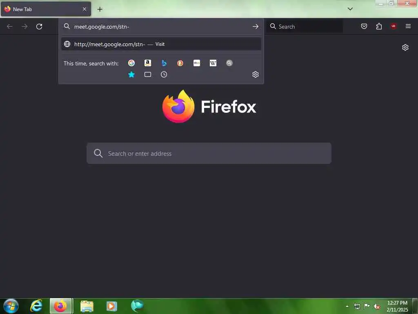Click the magnifier icon in toolbar Search box
Viewport: 418px width, 314px height.
[x=273, y=26]
